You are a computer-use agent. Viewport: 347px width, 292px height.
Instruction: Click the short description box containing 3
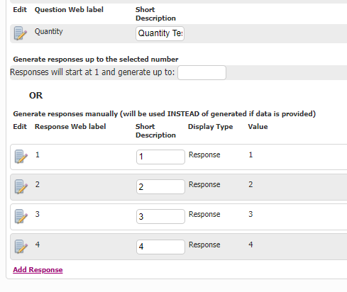160,216
